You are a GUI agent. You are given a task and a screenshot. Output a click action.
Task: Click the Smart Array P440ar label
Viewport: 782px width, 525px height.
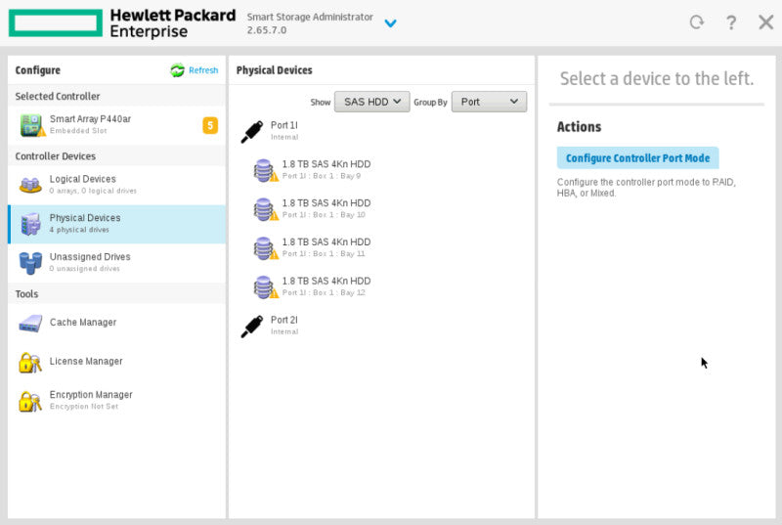[90, 118]
